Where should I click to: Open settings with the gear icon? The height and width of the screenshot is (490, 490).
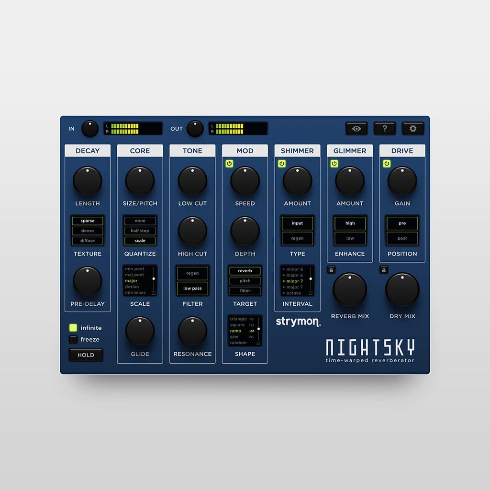coord(412,128)
